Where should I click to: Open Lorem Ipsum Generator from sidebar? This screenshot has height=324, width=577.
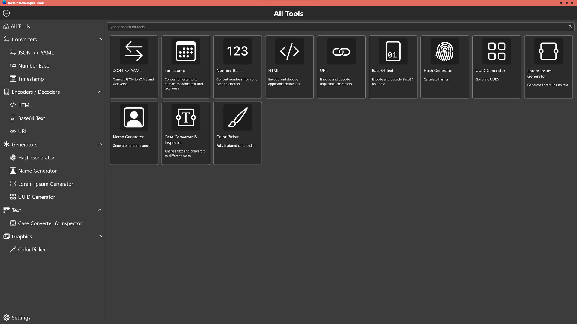pyautogui.click(x=45, y=184)
